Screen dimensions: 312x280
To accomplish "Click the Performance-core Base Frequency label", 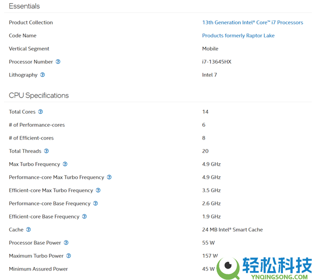I will click(50, 204).
